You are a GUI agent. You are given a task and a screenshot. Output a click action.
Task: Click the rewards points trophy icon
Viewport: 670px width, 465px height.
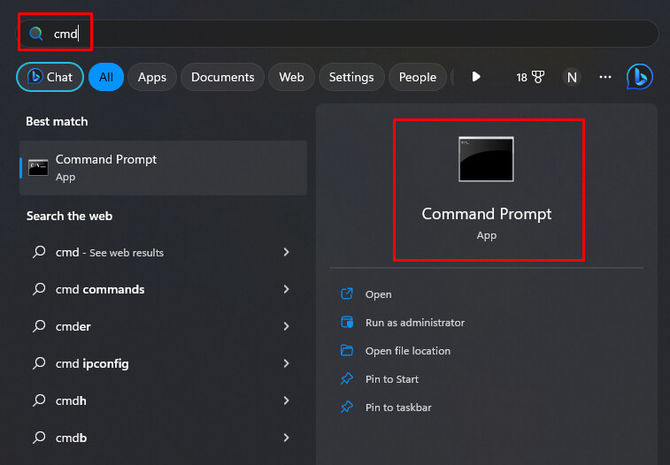pyautogui.click(x=537, y=77)
